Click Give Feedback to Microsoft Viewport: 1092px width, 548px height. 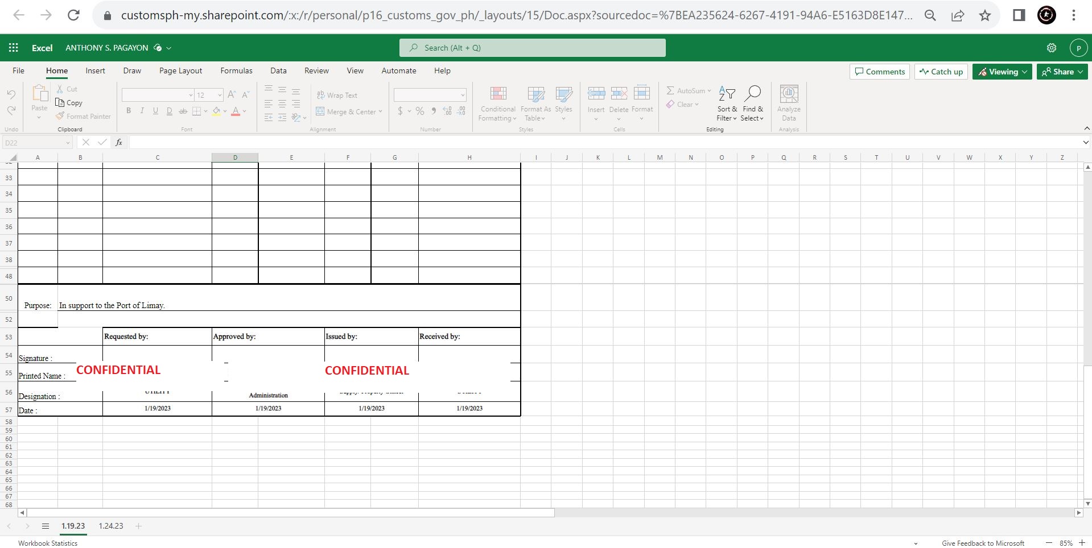pos(983,543)
